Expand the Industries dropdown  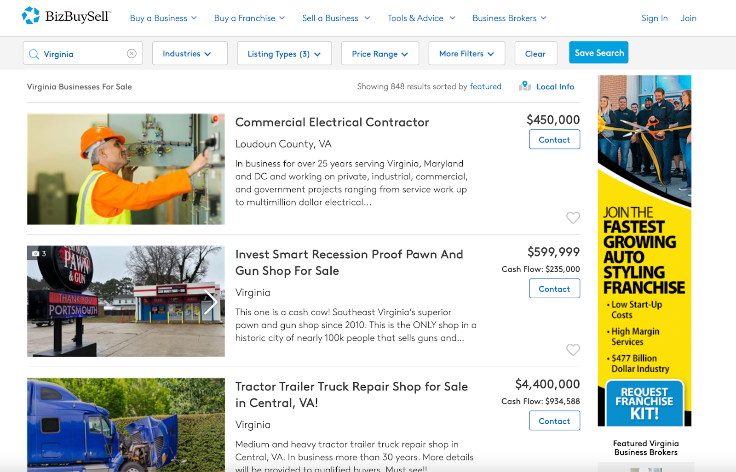pyautogui.click(x=190, y=53)
